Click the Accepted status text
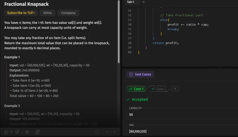The image size is (238, 137). tap(140, 100)
